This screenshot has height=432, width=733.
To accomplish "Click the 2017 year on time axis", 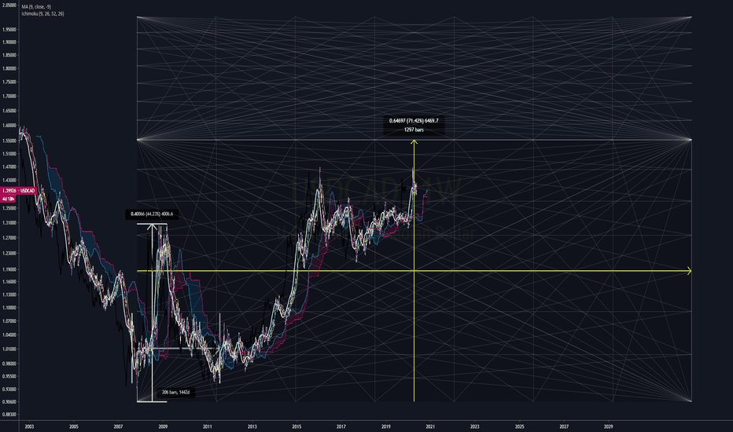I will (341, 427).
